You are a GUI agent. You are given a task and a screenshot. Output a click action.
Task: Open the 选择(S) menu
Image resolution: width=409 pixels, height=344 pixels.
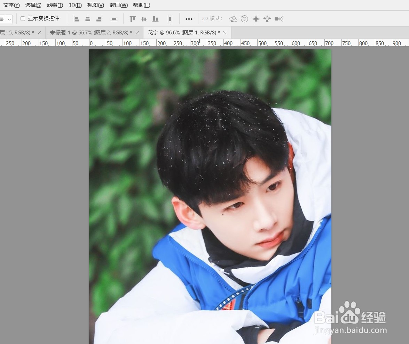33,5
